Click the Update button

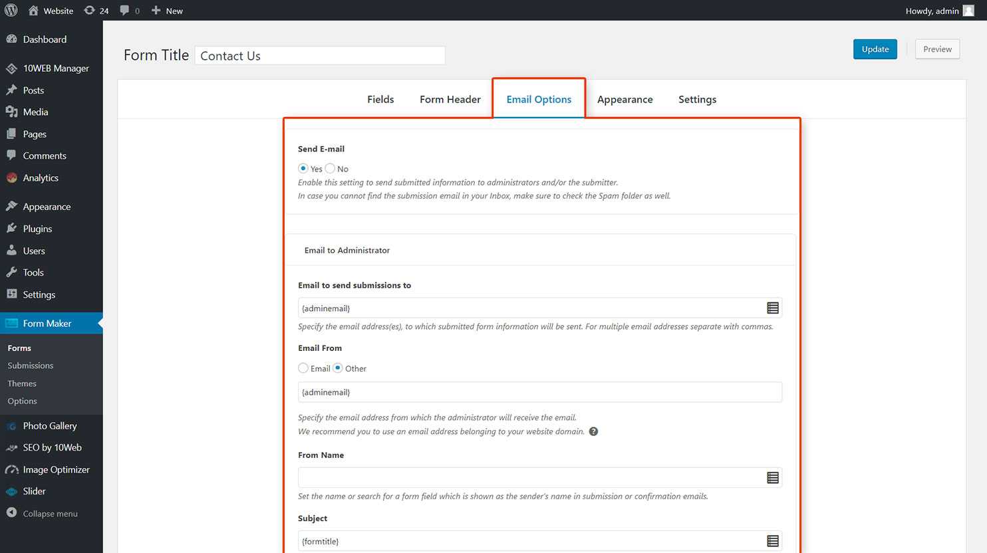(875, 49)
